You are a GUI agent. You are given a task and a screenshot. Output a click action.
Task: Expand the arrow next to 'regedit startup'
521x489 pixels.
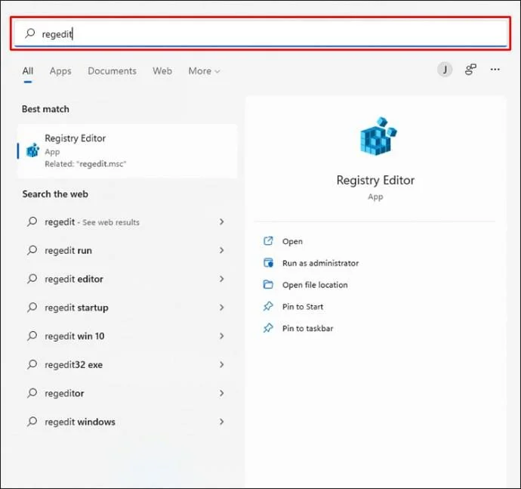tap(222, 308)
